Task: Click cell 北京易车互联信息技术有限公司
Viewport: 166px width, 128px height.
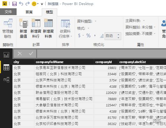Action: 64,68
